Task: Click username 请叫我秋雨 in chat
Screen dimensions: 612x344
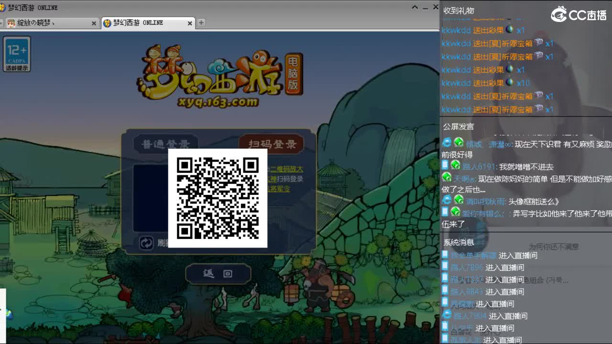Action: (486, 202)
